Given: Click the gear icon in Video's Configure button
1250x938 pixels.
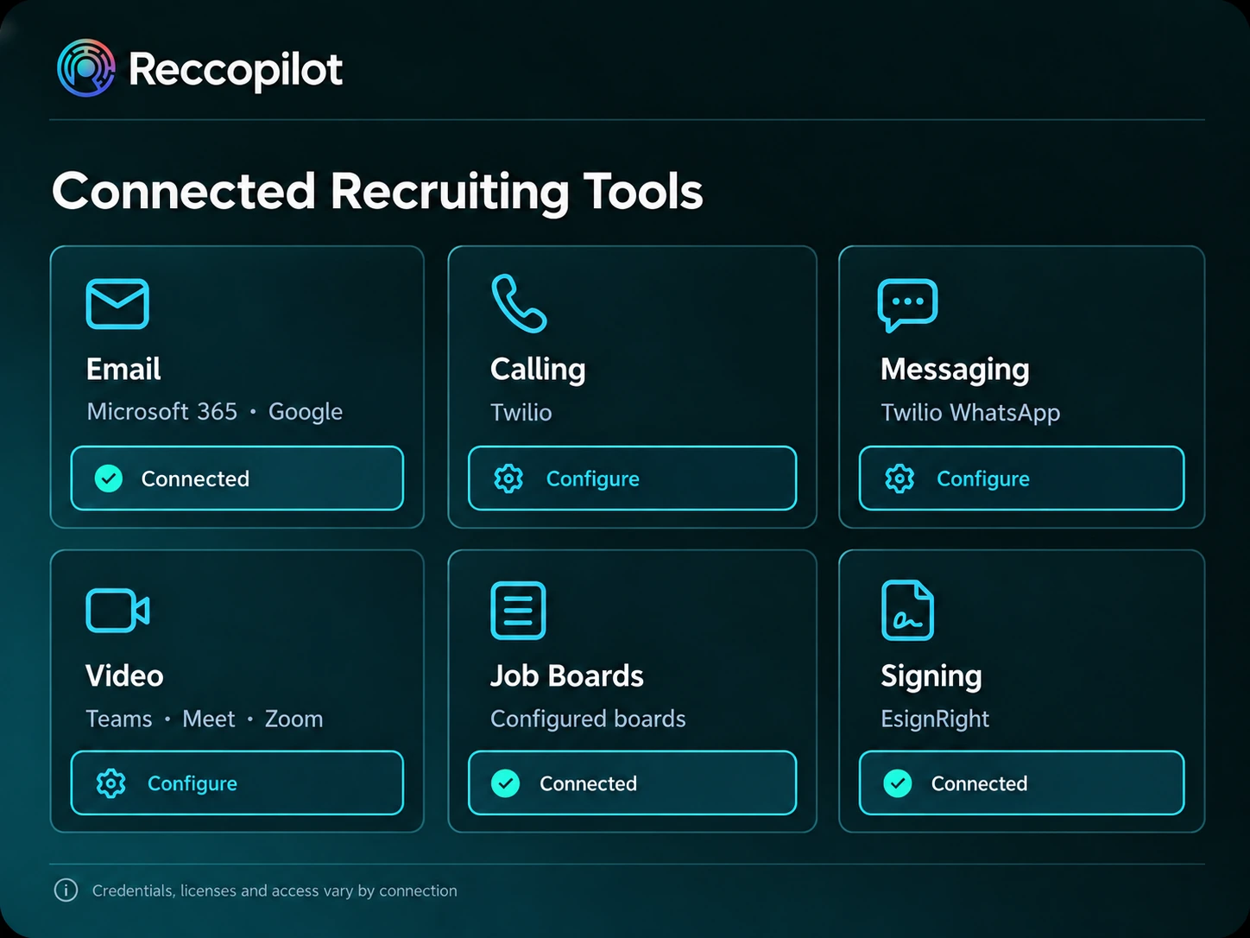Looking at the screenshot, I should (110, 783).
